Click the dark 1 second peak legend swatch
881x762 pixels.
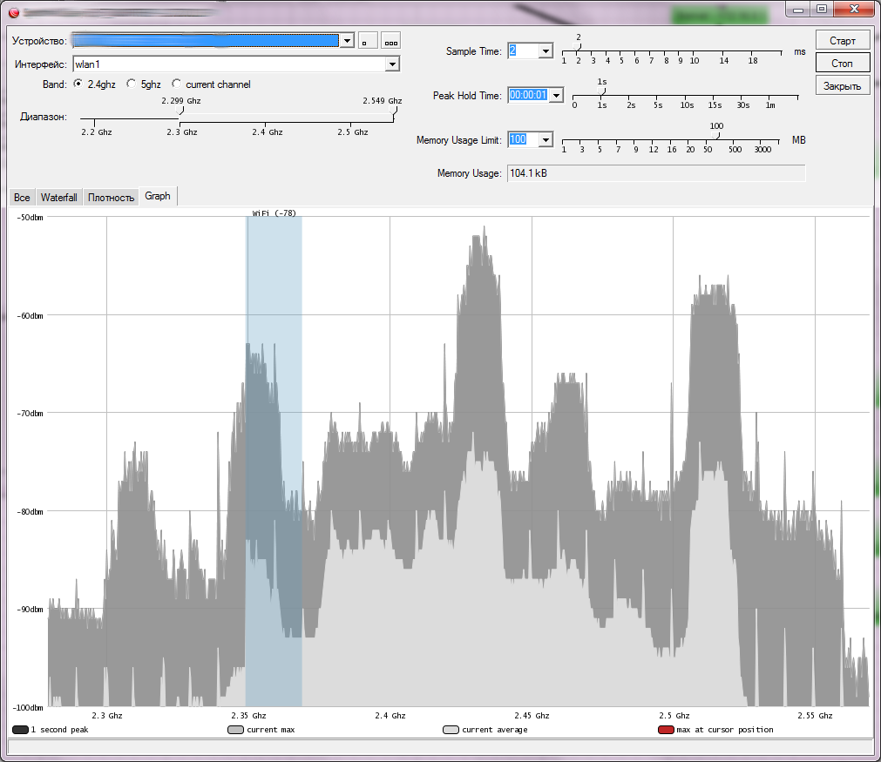[20, 730]
